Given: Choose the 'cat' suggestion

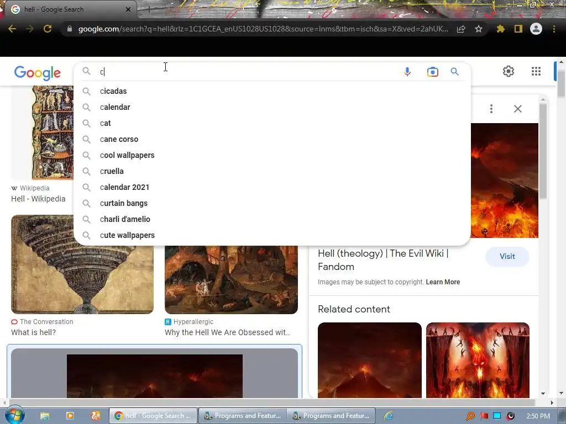Looking at the screenshot, I should [x=272, y=123].
